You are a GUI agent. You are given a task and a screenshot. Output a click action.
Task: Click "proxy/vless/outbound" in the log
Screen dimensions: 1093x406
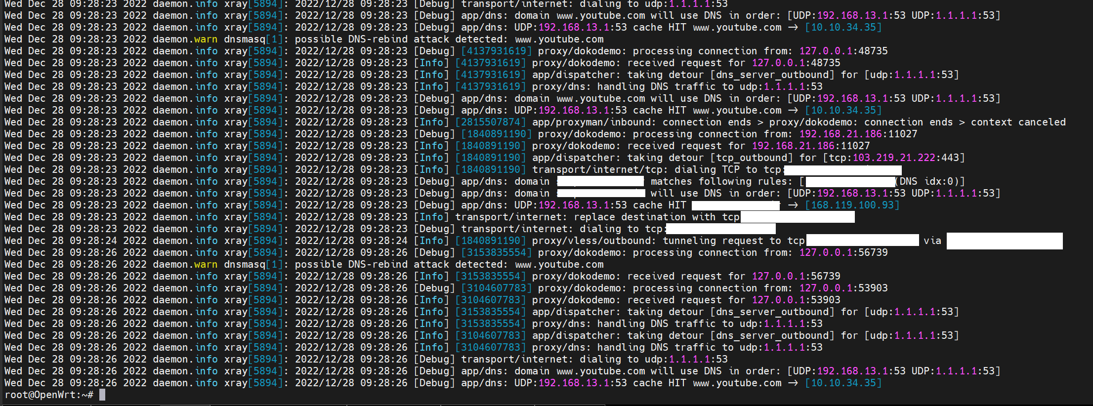click(x=591, y=241)
